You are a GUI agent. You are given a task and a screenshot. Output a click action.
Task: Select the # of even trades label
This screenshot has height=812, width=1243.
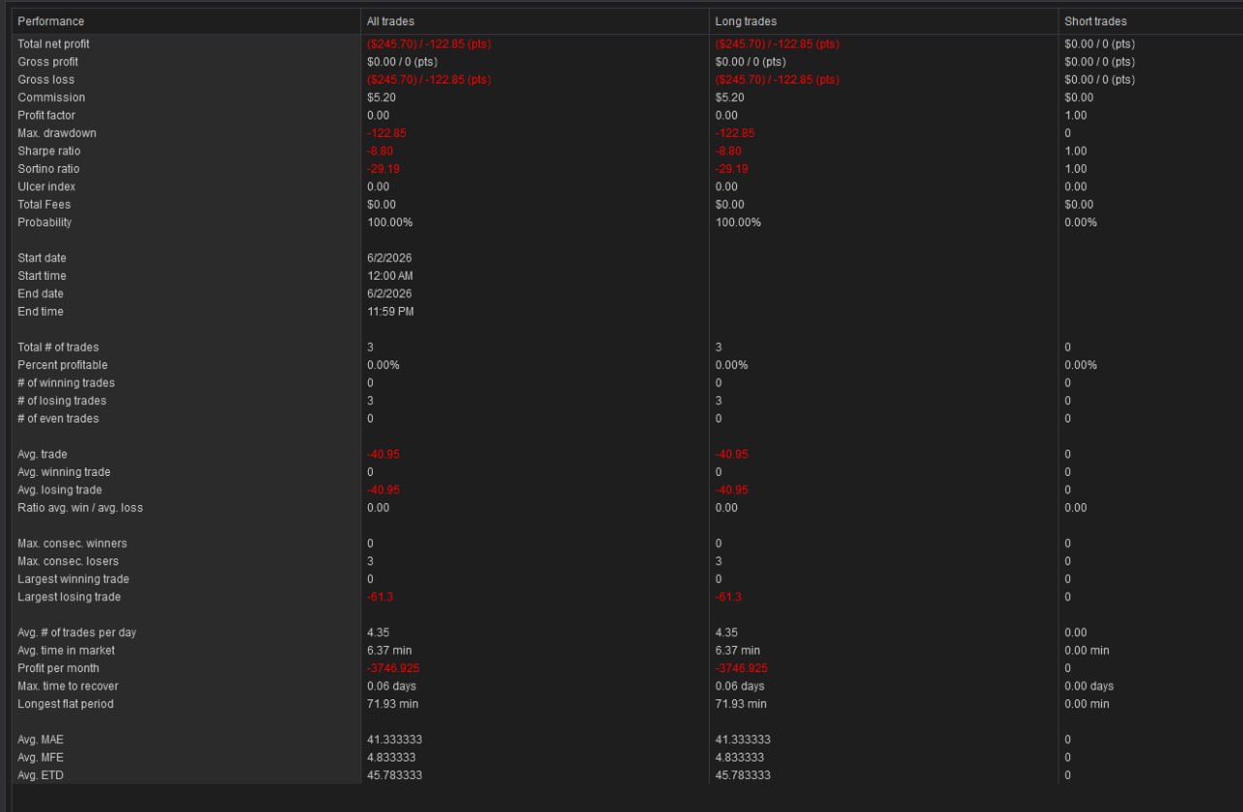coord(58,419)
